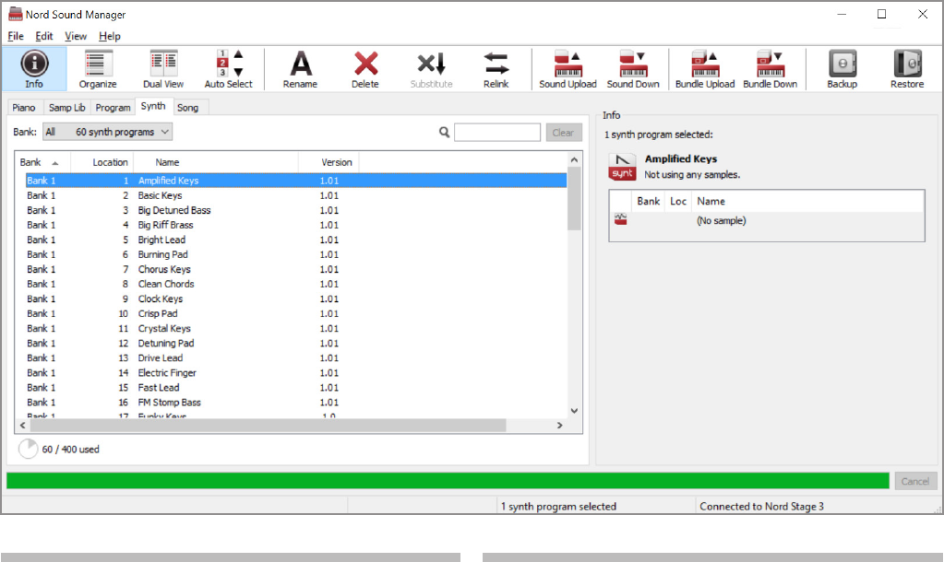
Task: Click the Sound Down icon
Action: coord(633,69)
